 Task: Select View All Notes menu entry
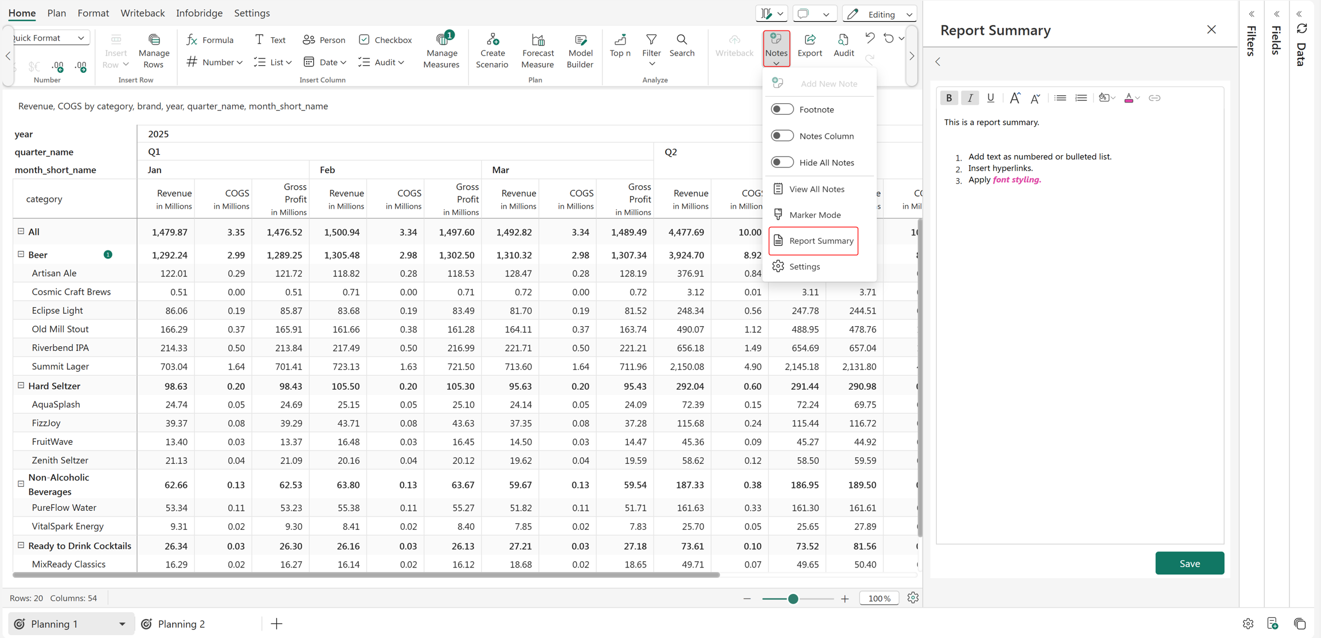tap(816, 189)
